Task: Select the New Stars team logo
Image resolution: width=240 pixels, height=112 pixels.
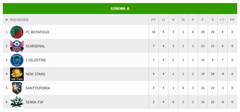Action: tap(17, 74)
